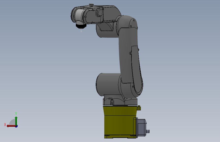
Task: Click the green Y axis arrow of the triad
Action: coord(16,121)
